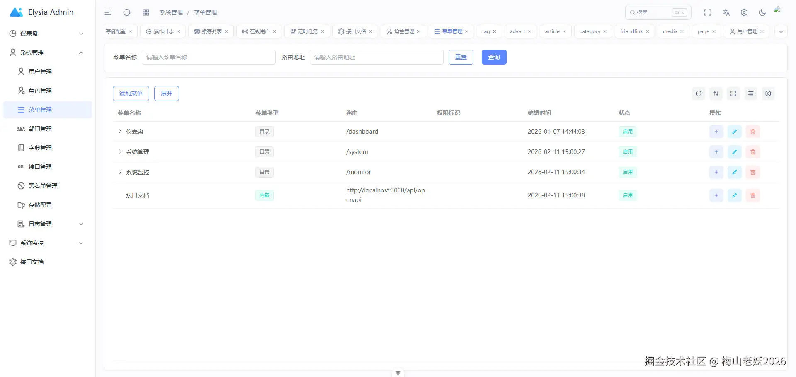This screenshot has width=796, height=377.
Task: Open 接口文档 in the sidebar
Action: [x=48, y=262]
